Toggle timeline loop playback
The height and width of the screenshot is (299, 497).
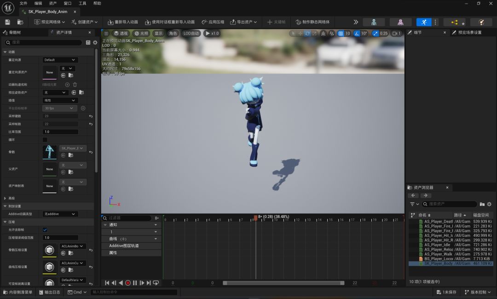[x=156, y=283]
